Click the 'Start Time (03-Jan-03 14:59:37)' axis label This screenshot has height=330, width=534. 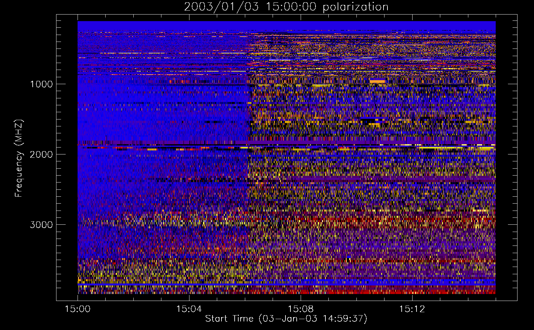pos(286,319)
